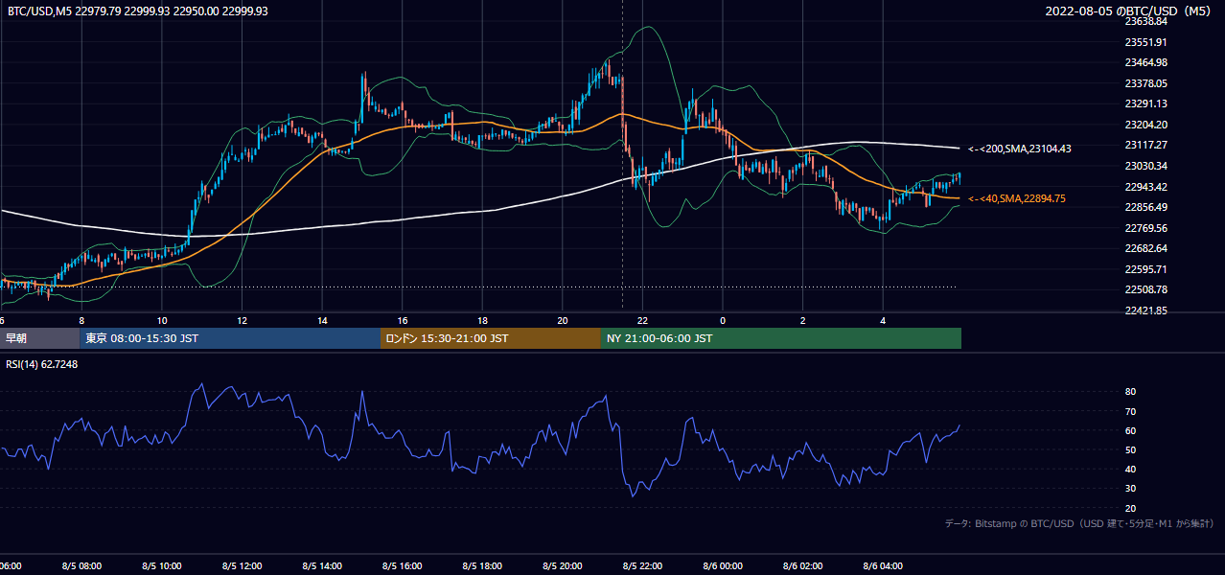Click the BTC/USD,M5 OHLC header text

pos(138,11)
